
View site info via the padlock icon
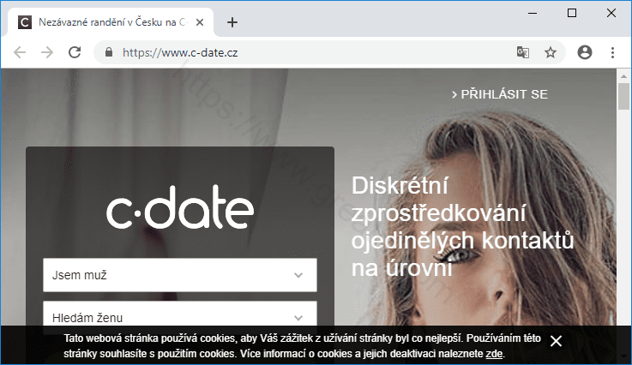click(x=108, y=52)
